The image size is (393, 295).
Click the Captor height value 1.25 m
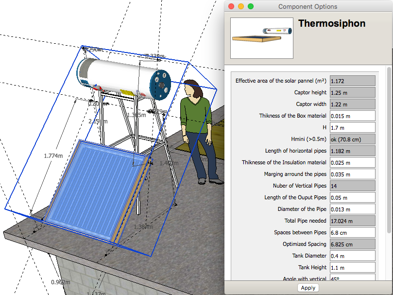coord(352,92)
